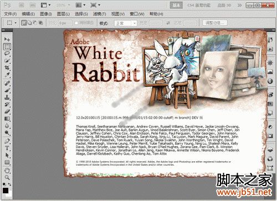Select the Dodge tool
The image size is (277, 201).
pos(7,133)
